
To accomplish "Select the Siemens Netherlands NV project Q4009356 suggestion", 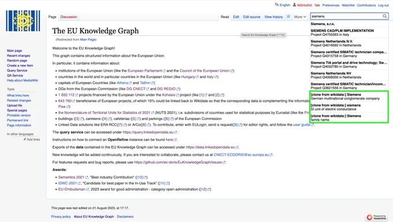I will pos(349,75).
